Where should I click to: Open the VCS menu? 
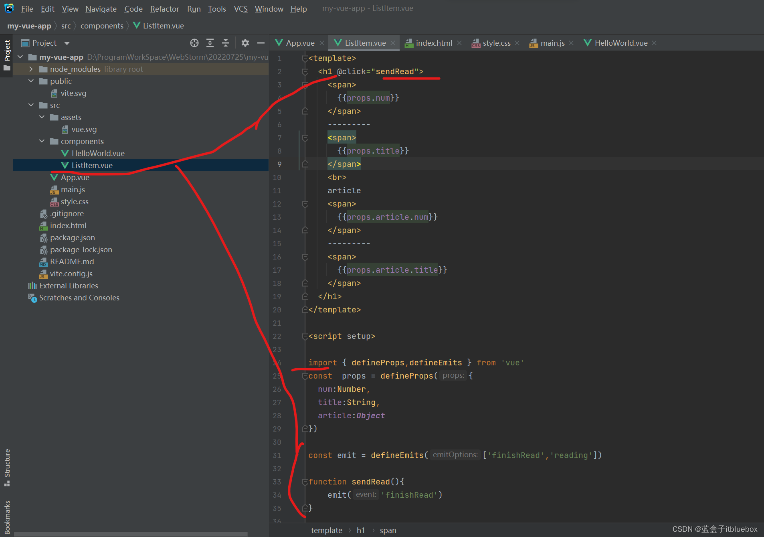coord(241,8)
